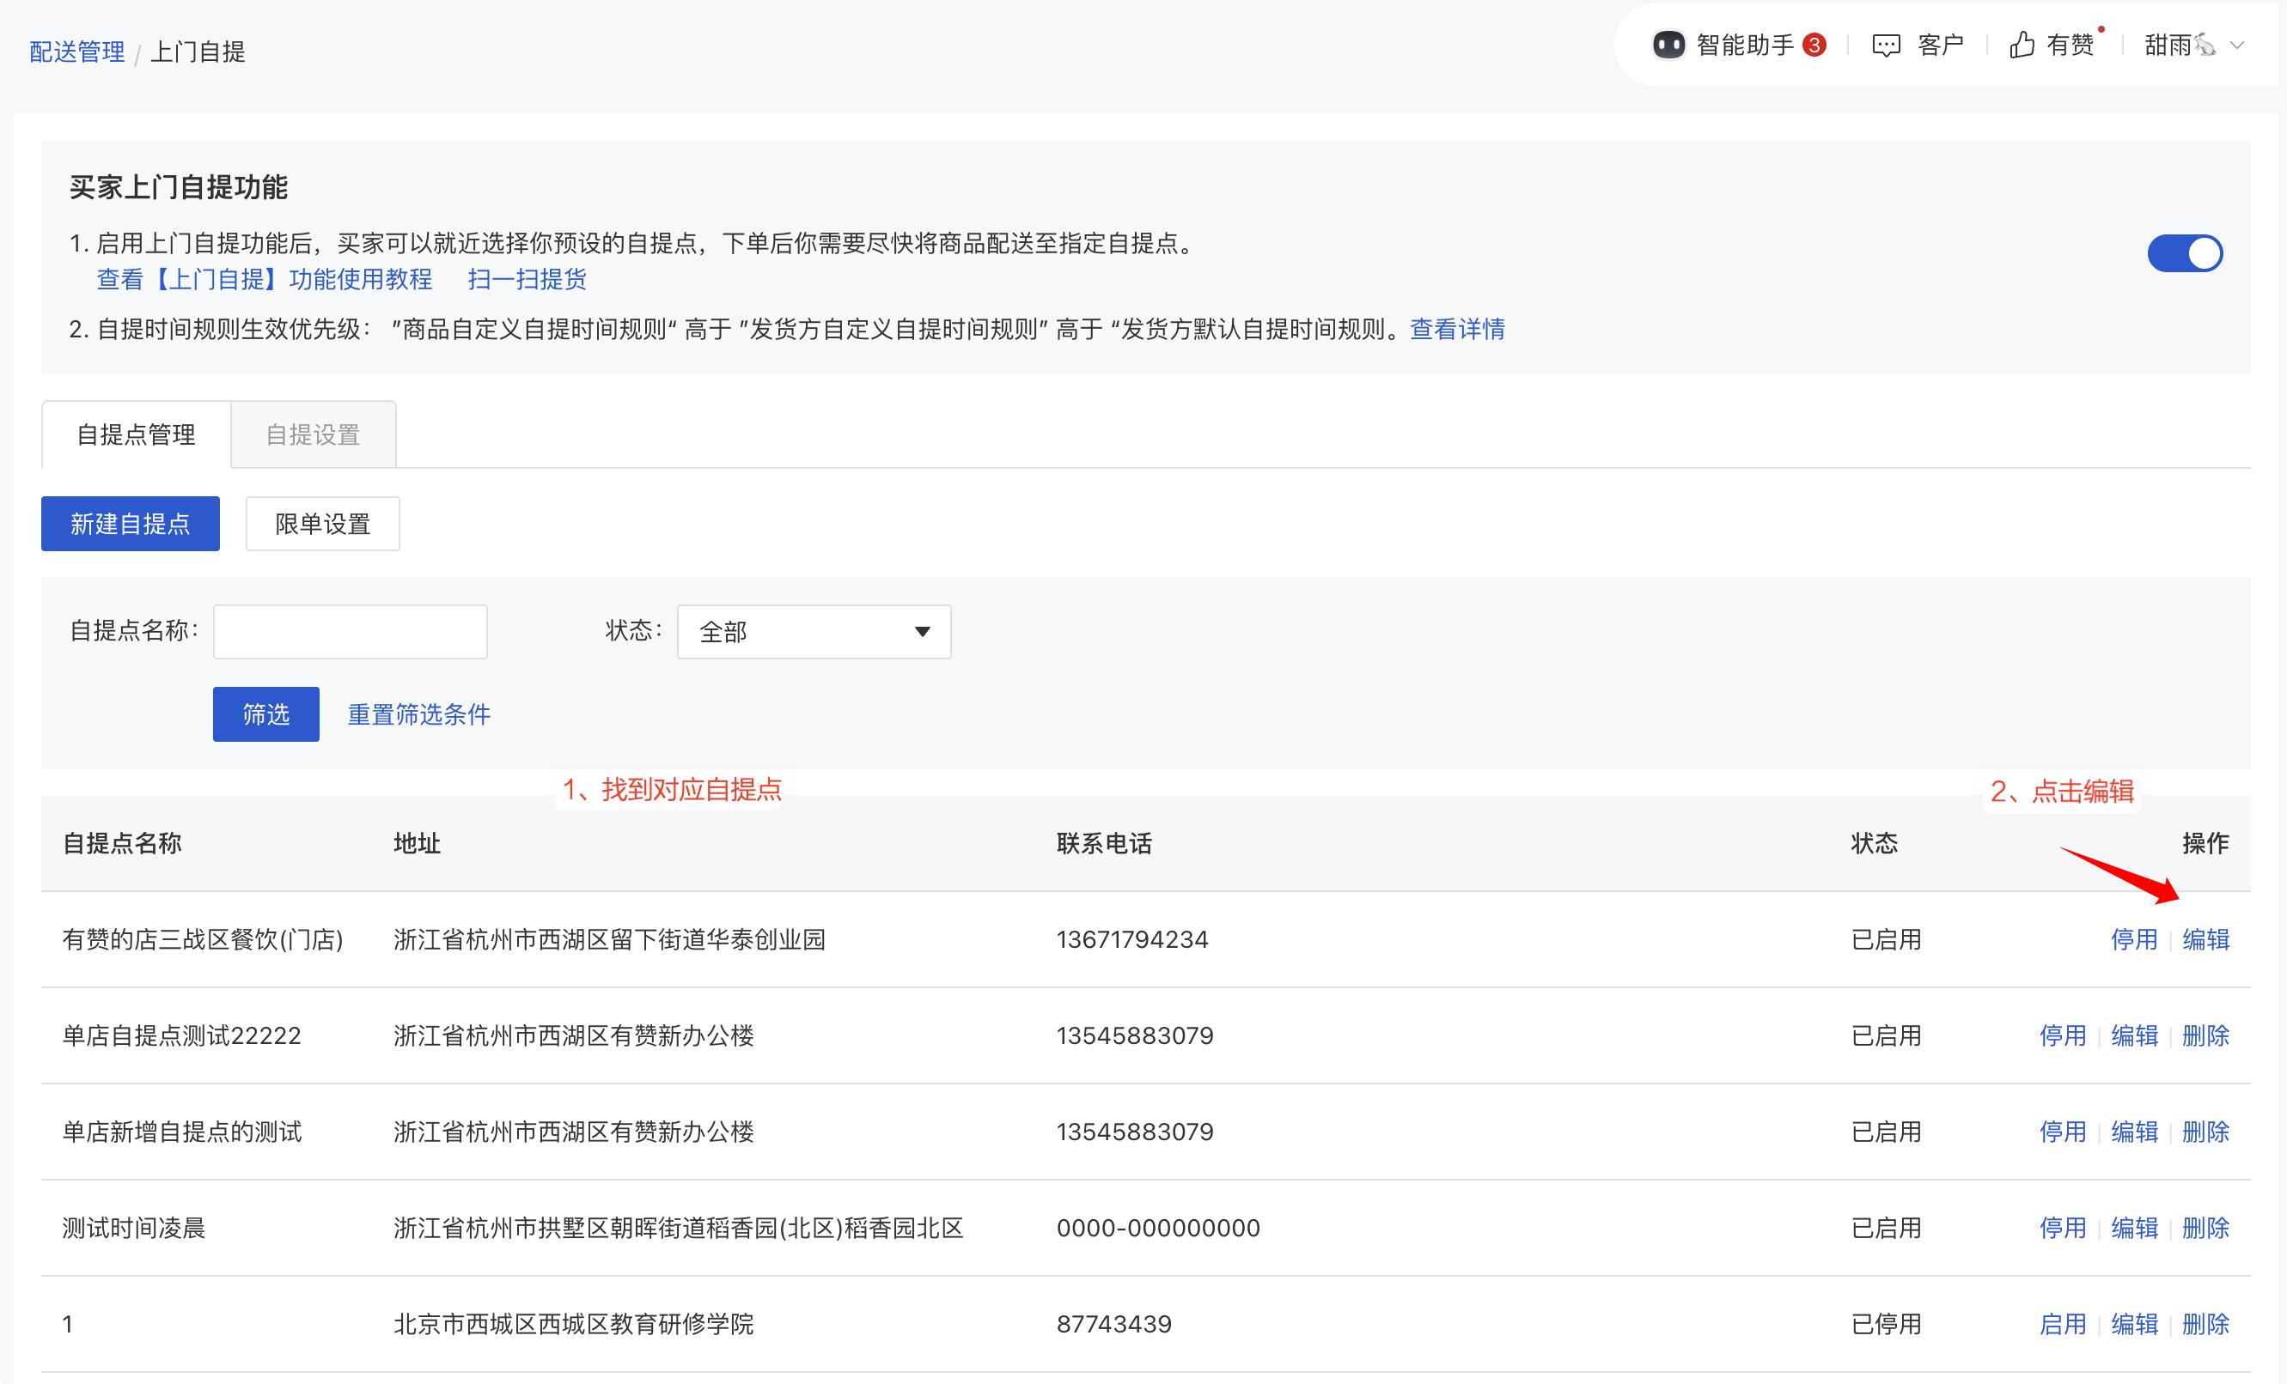
Task: Expand the 甜雨 account dropdown chevron
Action: click(x=2238, y=45)
